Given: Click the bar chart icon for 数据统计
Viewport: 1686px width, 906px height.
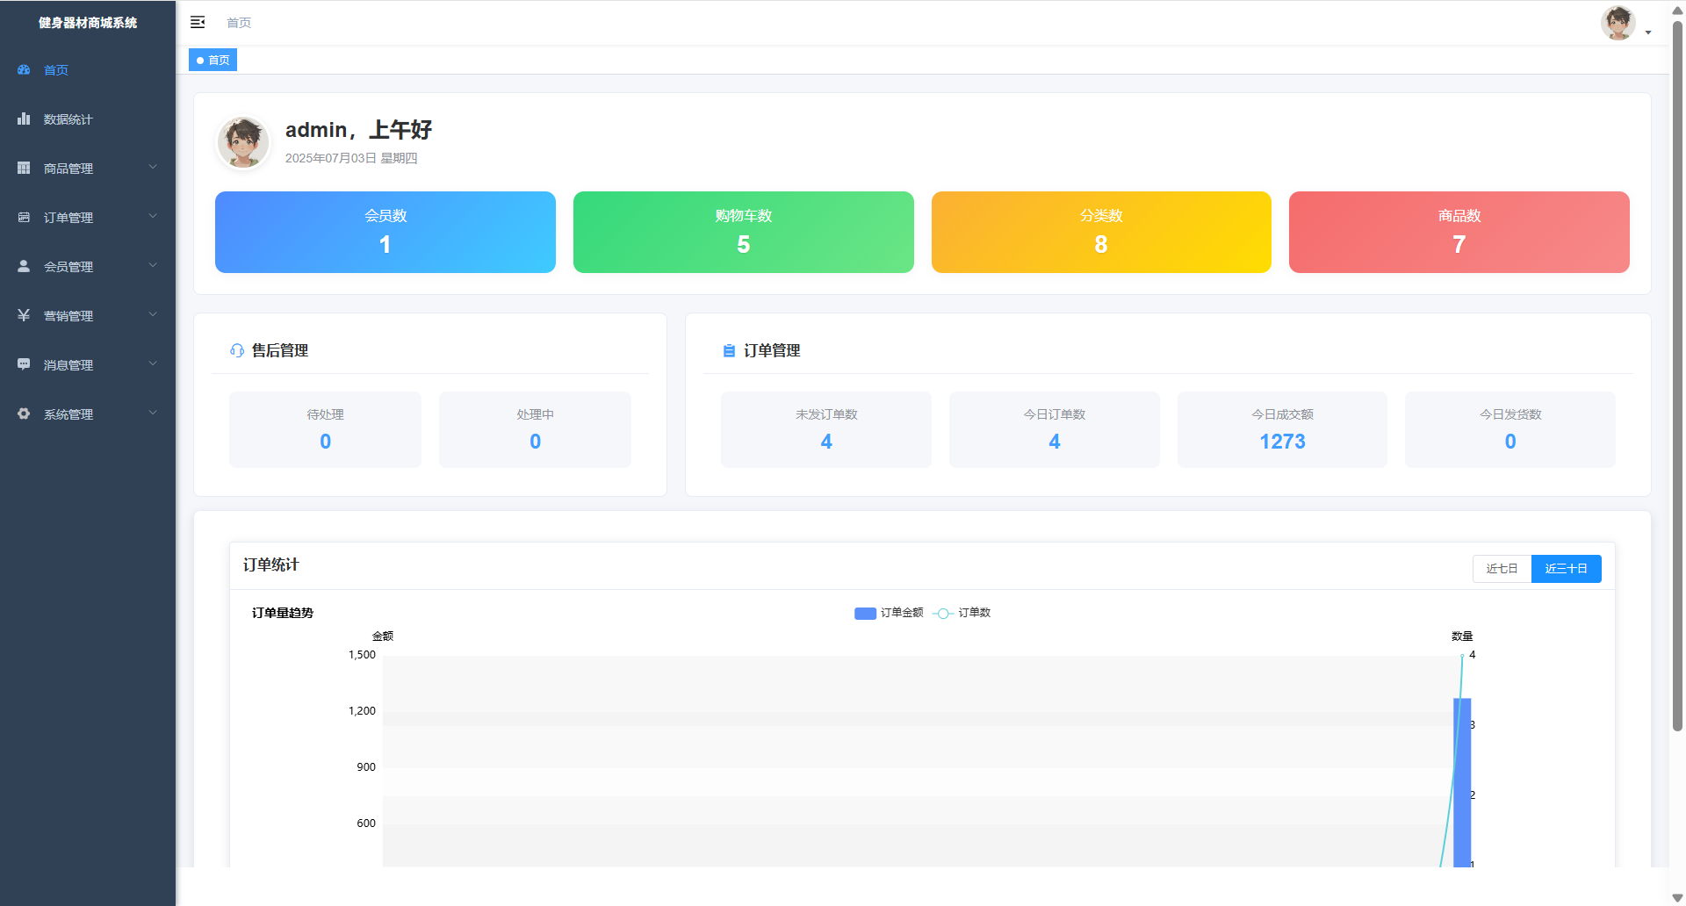Looking at the screenshot, I should point(24,119).
